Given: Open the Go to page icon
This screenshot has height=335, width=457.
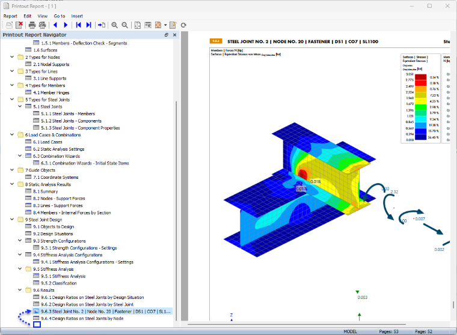Looking at the screenshot, I should (102, 25).
